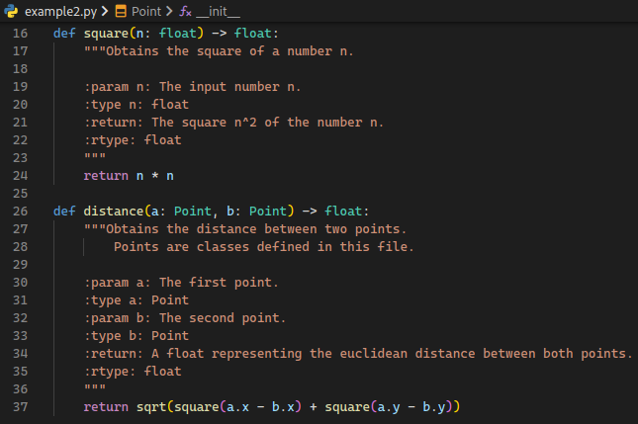The width and height of the screenshot is (638, 424).
Task: Click line number 16 in gutter
Action: pyautogui.click(x=21, y=34)
